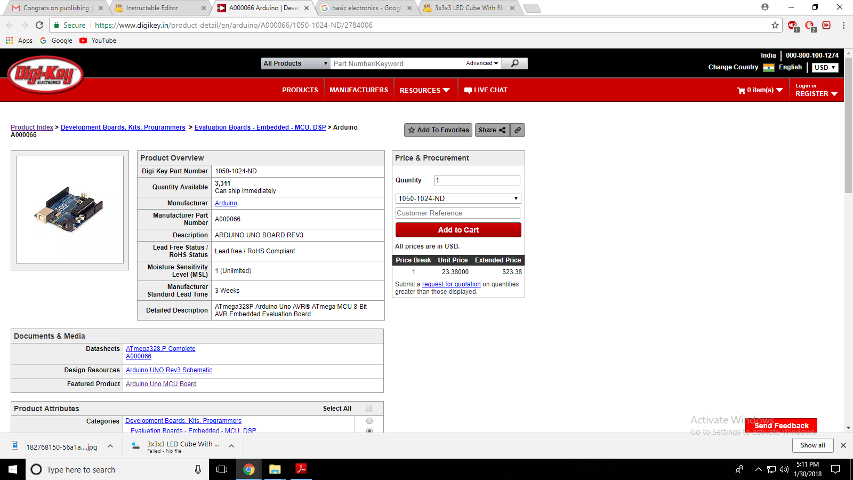The width and height of the screenshot is (853, 480).
Task: Open the All Products category dropdown
Action: tap(296, 63)
